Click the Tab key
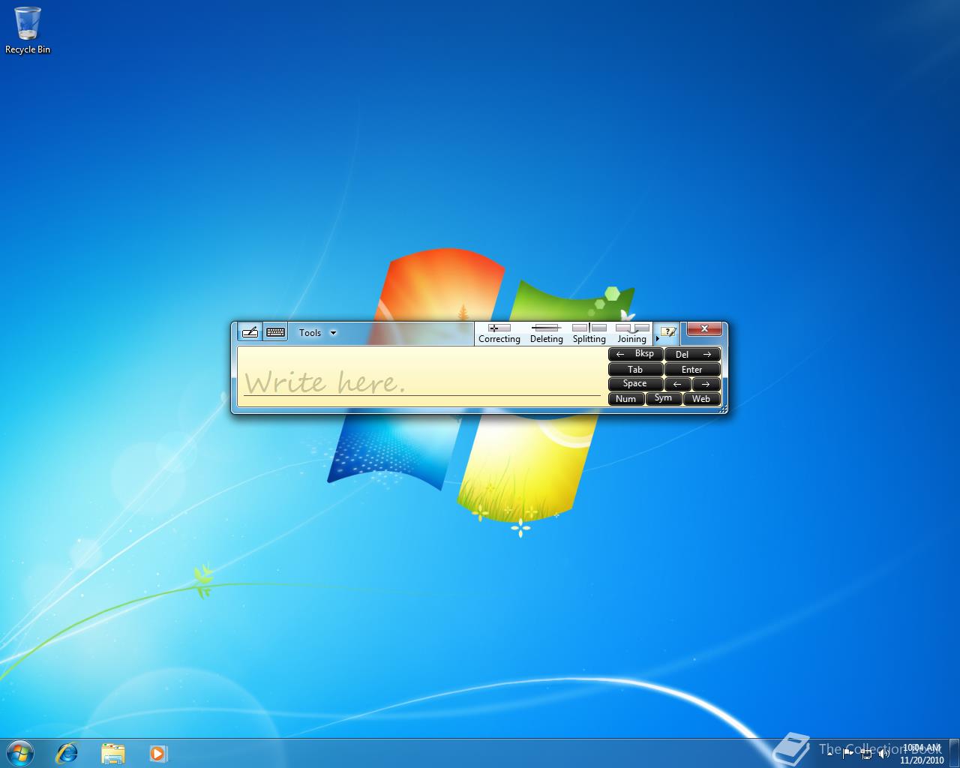Screen dimensions: 960x768 tap(636, 369)
